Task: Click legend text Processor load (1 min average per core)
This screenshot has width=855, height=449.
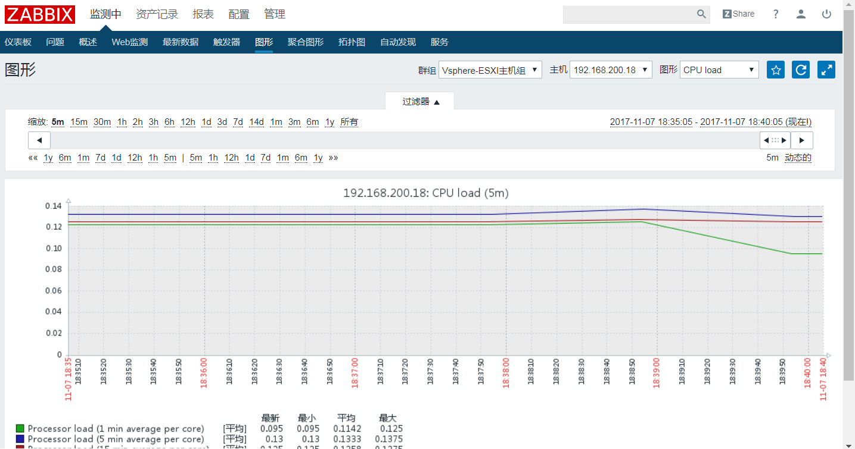Action: (116, 429)
